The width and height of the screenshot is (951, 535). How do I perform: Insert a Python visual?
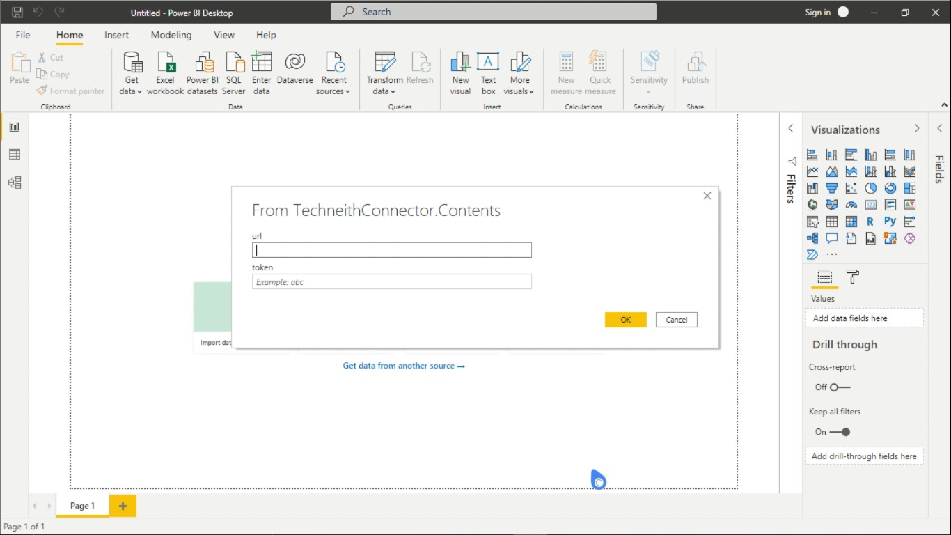890,222
